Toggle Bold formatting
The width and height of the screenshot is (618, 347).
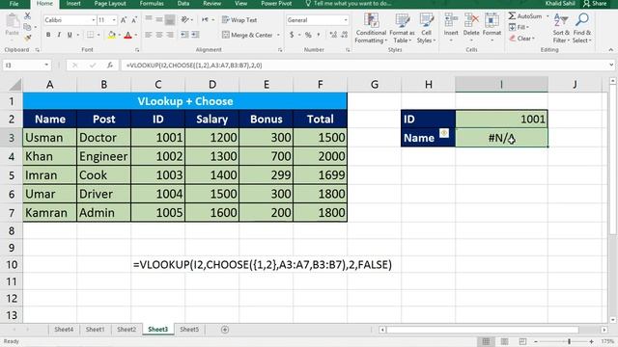tap(48, 35)
